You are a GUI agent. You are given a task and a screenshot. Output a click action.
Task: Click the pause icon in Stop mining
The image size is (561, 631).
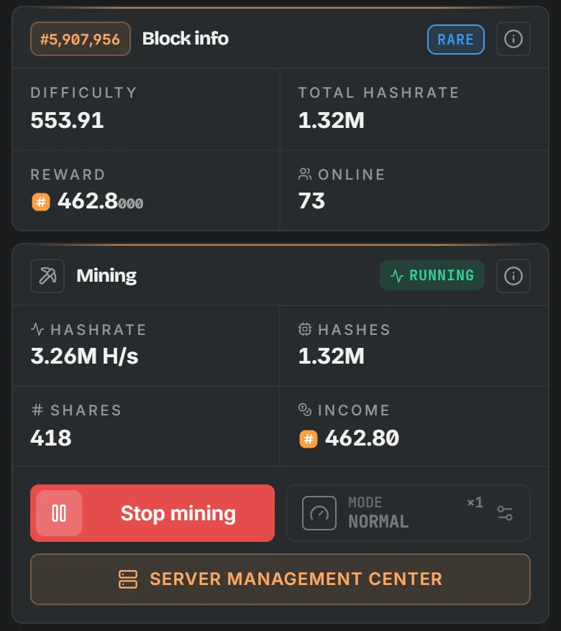click(x=59, y=513)
